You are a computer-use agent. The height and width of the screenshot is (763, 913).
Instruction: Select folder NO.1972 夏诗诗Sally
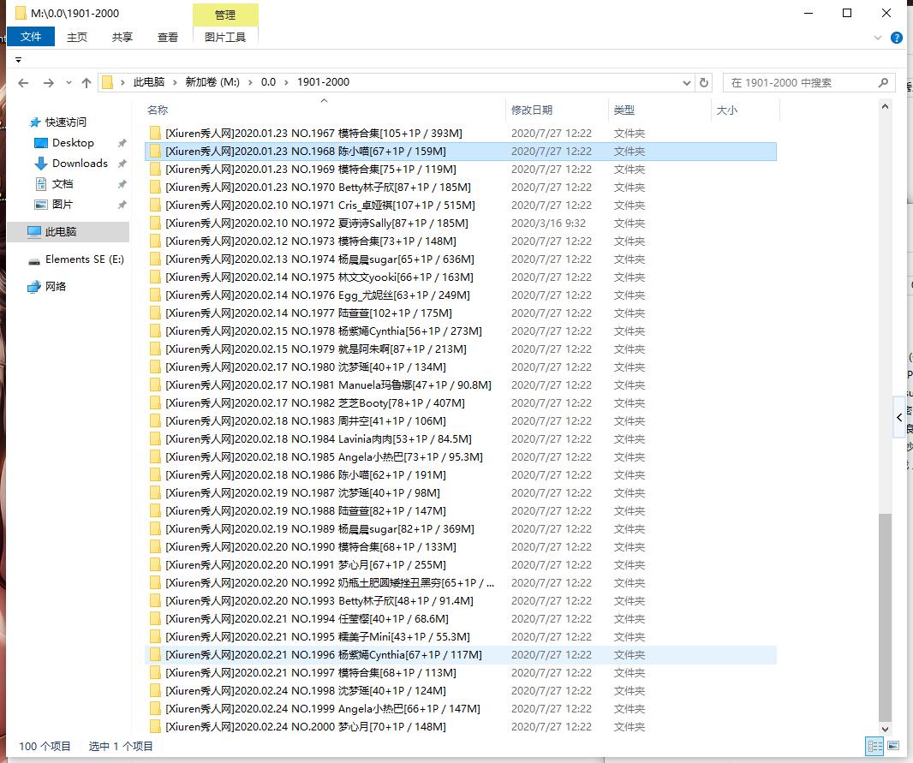[461, 224]
